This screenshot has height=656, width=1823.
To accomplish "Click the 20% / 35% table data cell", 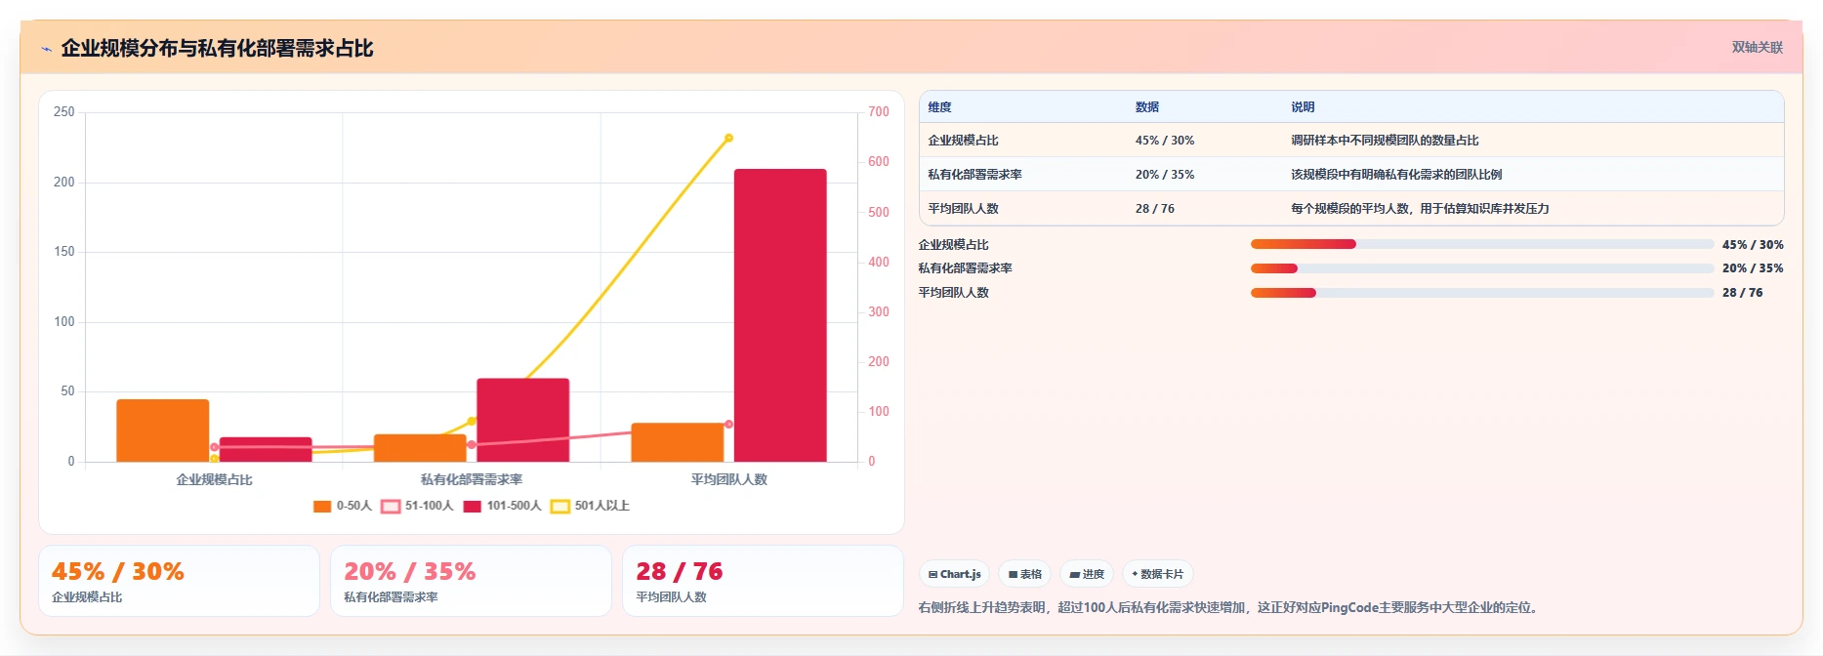I will click(1165, 175).
